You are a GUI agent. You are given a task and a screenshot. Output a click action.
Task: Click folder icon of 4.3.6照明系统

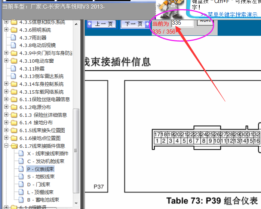[14, 30]
